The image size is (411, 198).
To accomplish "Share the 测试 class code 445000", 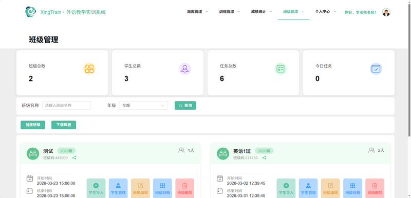I will pos(74,157).
